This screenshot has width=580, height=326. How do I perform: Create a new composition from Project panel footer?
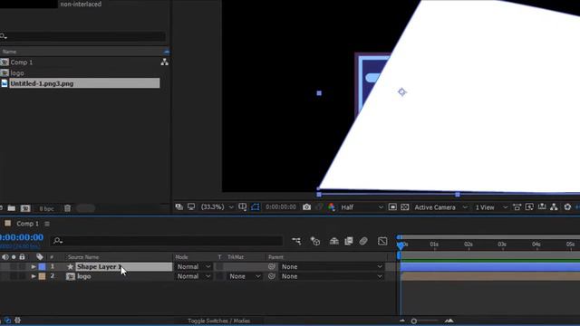(x=25, y=208)
